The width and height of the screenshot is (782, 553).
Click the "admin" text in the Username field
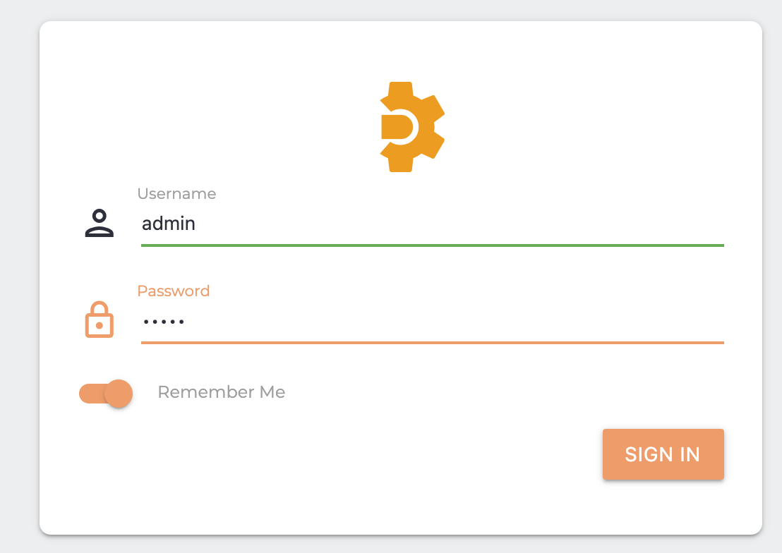point(169,224)
